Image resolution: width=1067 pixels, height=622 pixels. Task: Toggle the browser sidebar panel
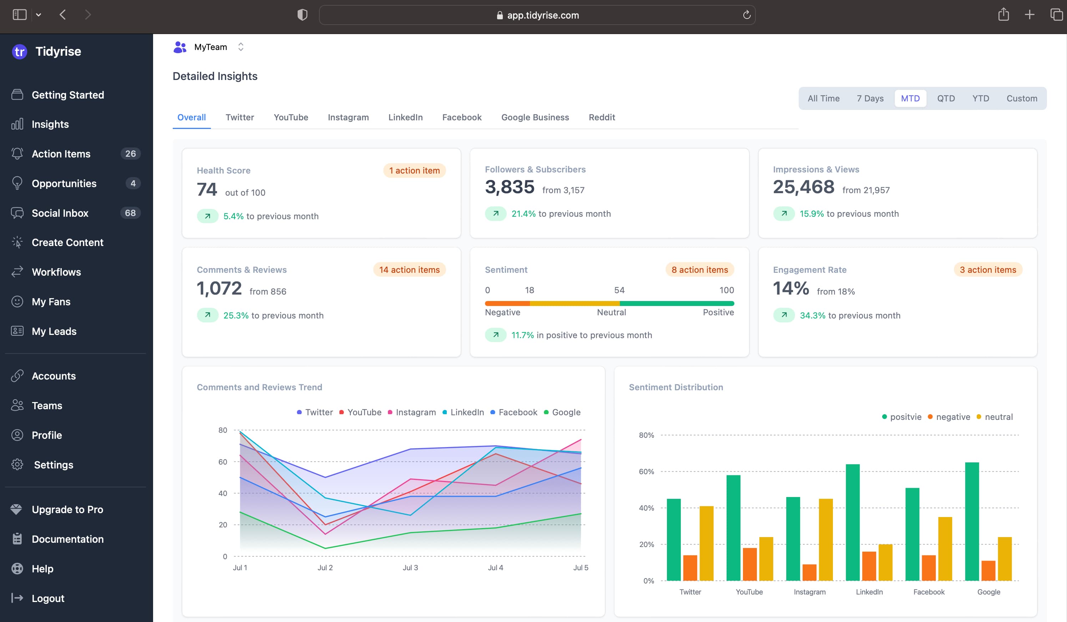[x=20, y=15]
